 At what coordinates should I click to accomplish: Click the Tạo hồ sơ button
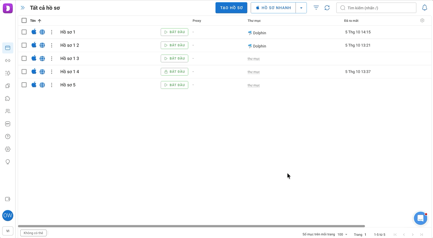(x=231, y=8)
